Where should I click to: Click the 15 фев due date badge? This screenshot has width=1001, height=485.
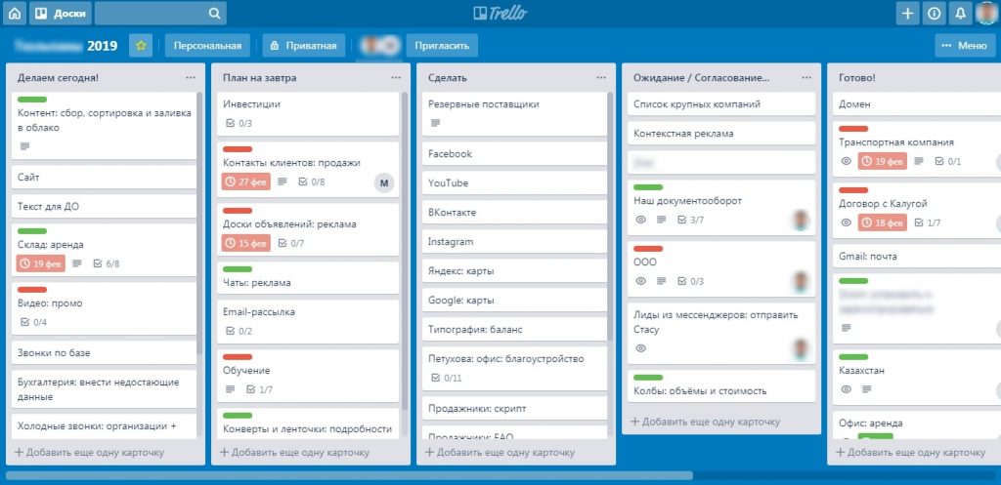click(x=246, y=243)
